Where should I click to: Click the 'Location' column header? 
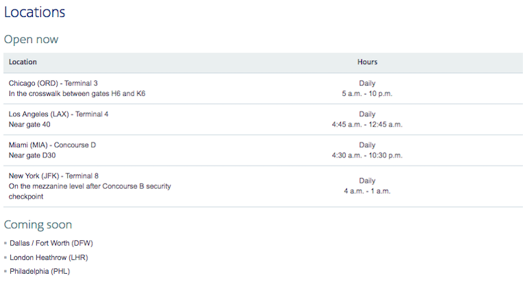(23, 62)
